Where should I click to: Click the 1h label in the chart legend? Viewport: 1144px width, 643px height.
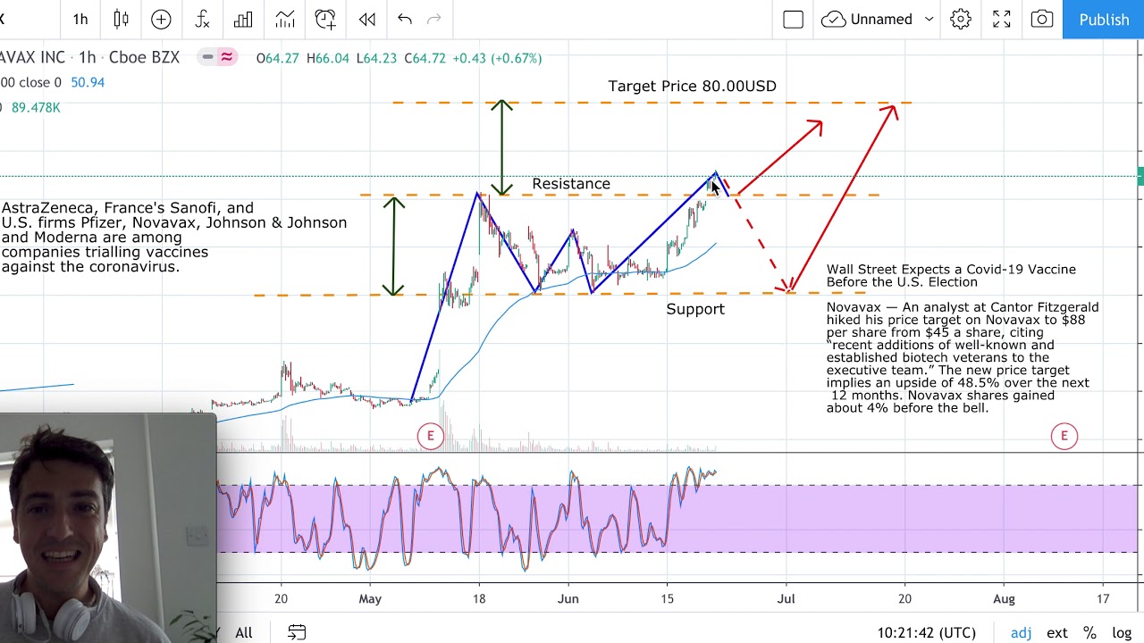(x=87, y=57)
